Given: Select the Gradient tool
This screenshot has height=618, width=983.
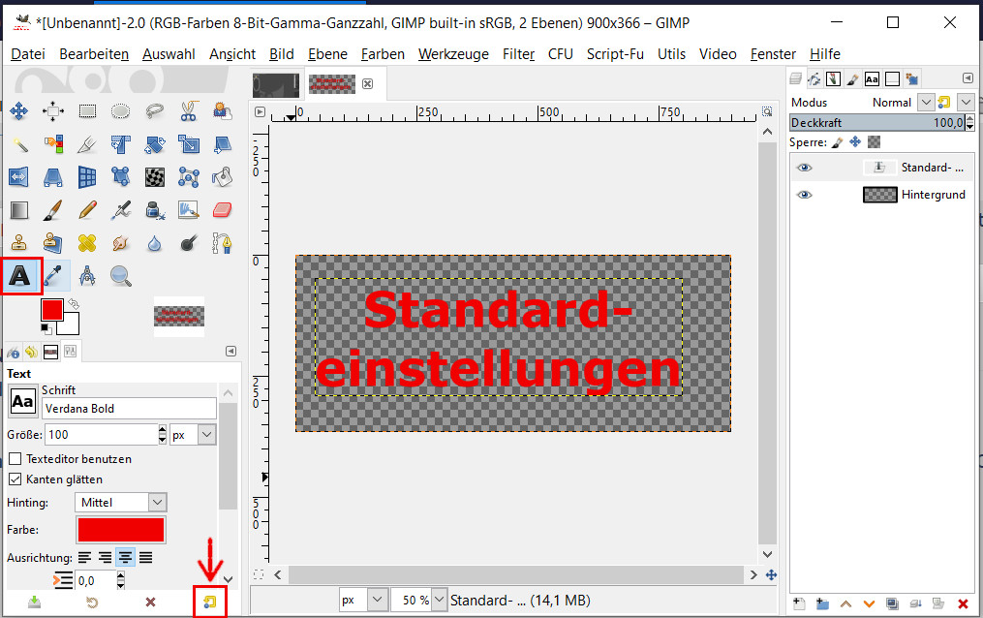Looking at the screenshot, I should (18, 210).
